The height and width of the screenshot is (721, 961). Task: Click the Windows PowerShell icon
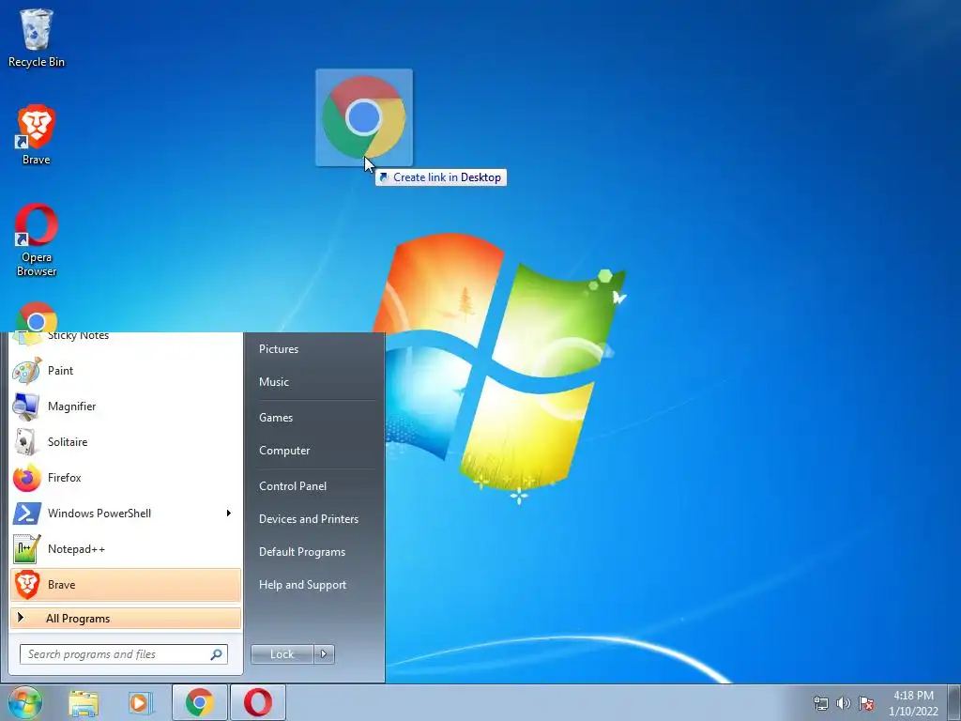point(27,514)
